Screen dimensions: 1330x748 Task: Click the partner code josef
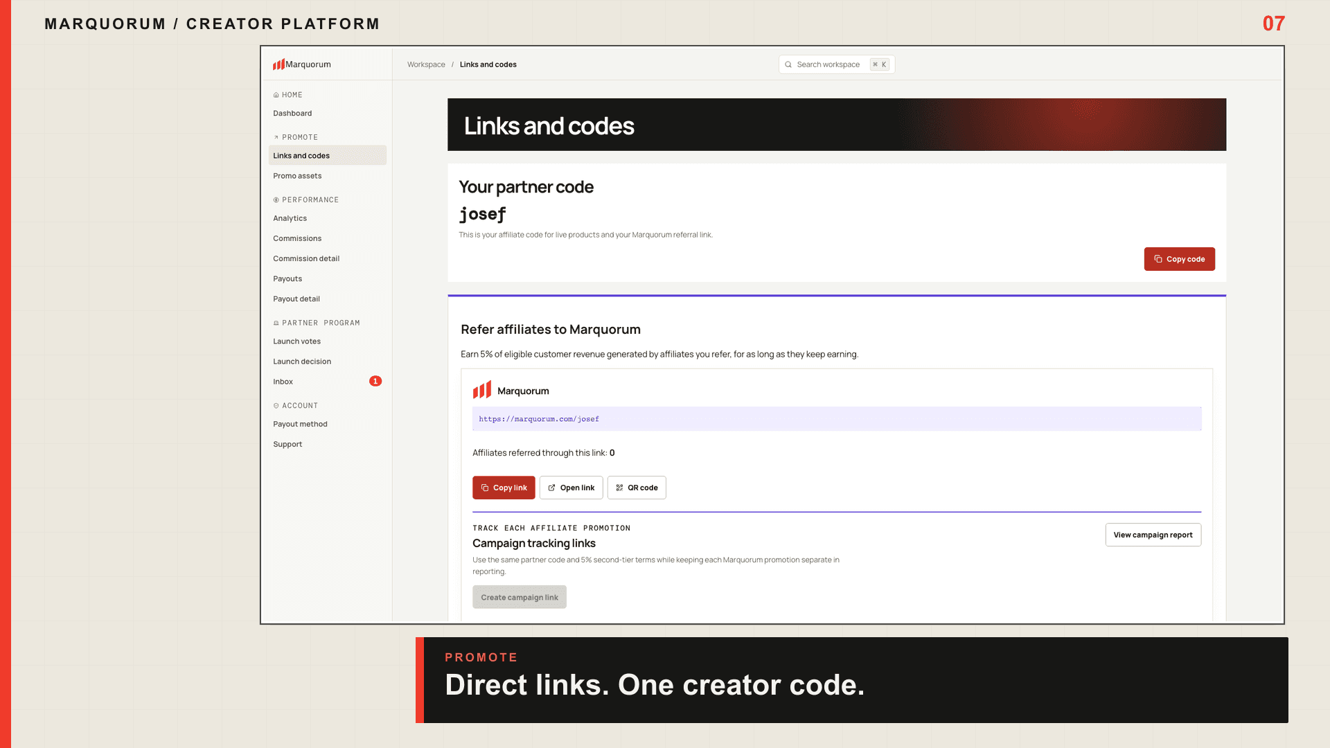coord(483,214)
